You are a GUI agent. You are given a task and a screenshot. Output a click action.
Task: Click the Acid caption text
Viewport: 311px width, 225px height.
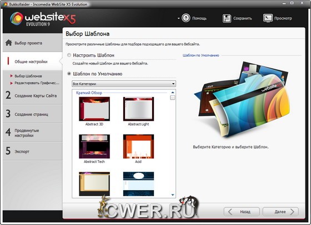click(x=138, y=161)
